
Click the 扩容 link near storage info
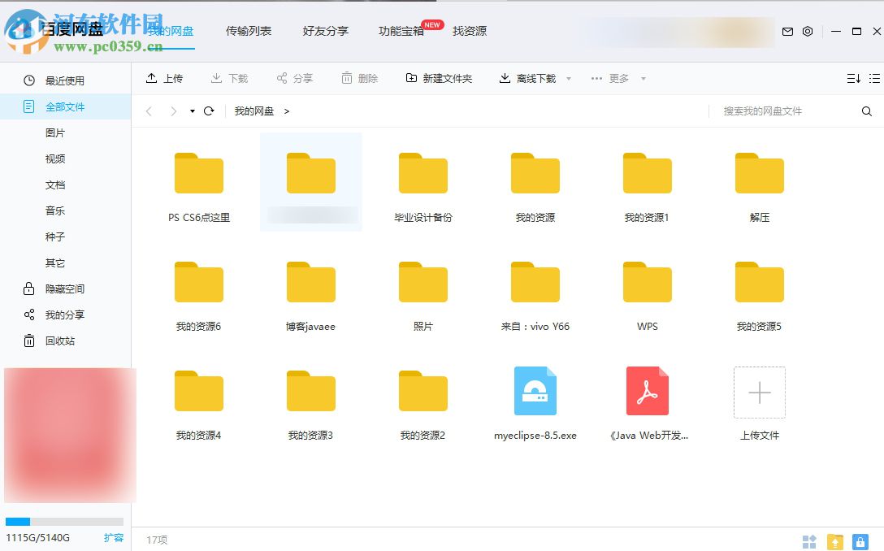pos(114,537)
